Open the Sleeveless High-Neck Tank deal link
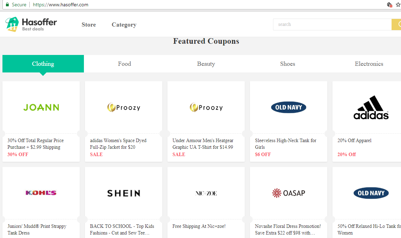Viewport: 401px width, 238px height. pyautogui.click(x=285, y=143)
